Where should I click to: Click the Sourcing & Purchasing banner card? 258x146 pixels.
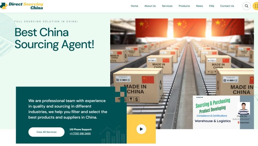[223, 112]
